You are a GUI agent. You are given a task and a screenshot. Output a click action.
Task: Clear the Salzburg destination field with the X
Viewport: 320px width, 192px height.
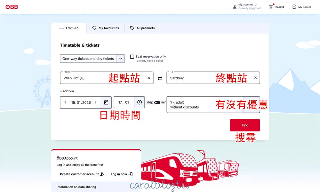click(x=255, y=77)
